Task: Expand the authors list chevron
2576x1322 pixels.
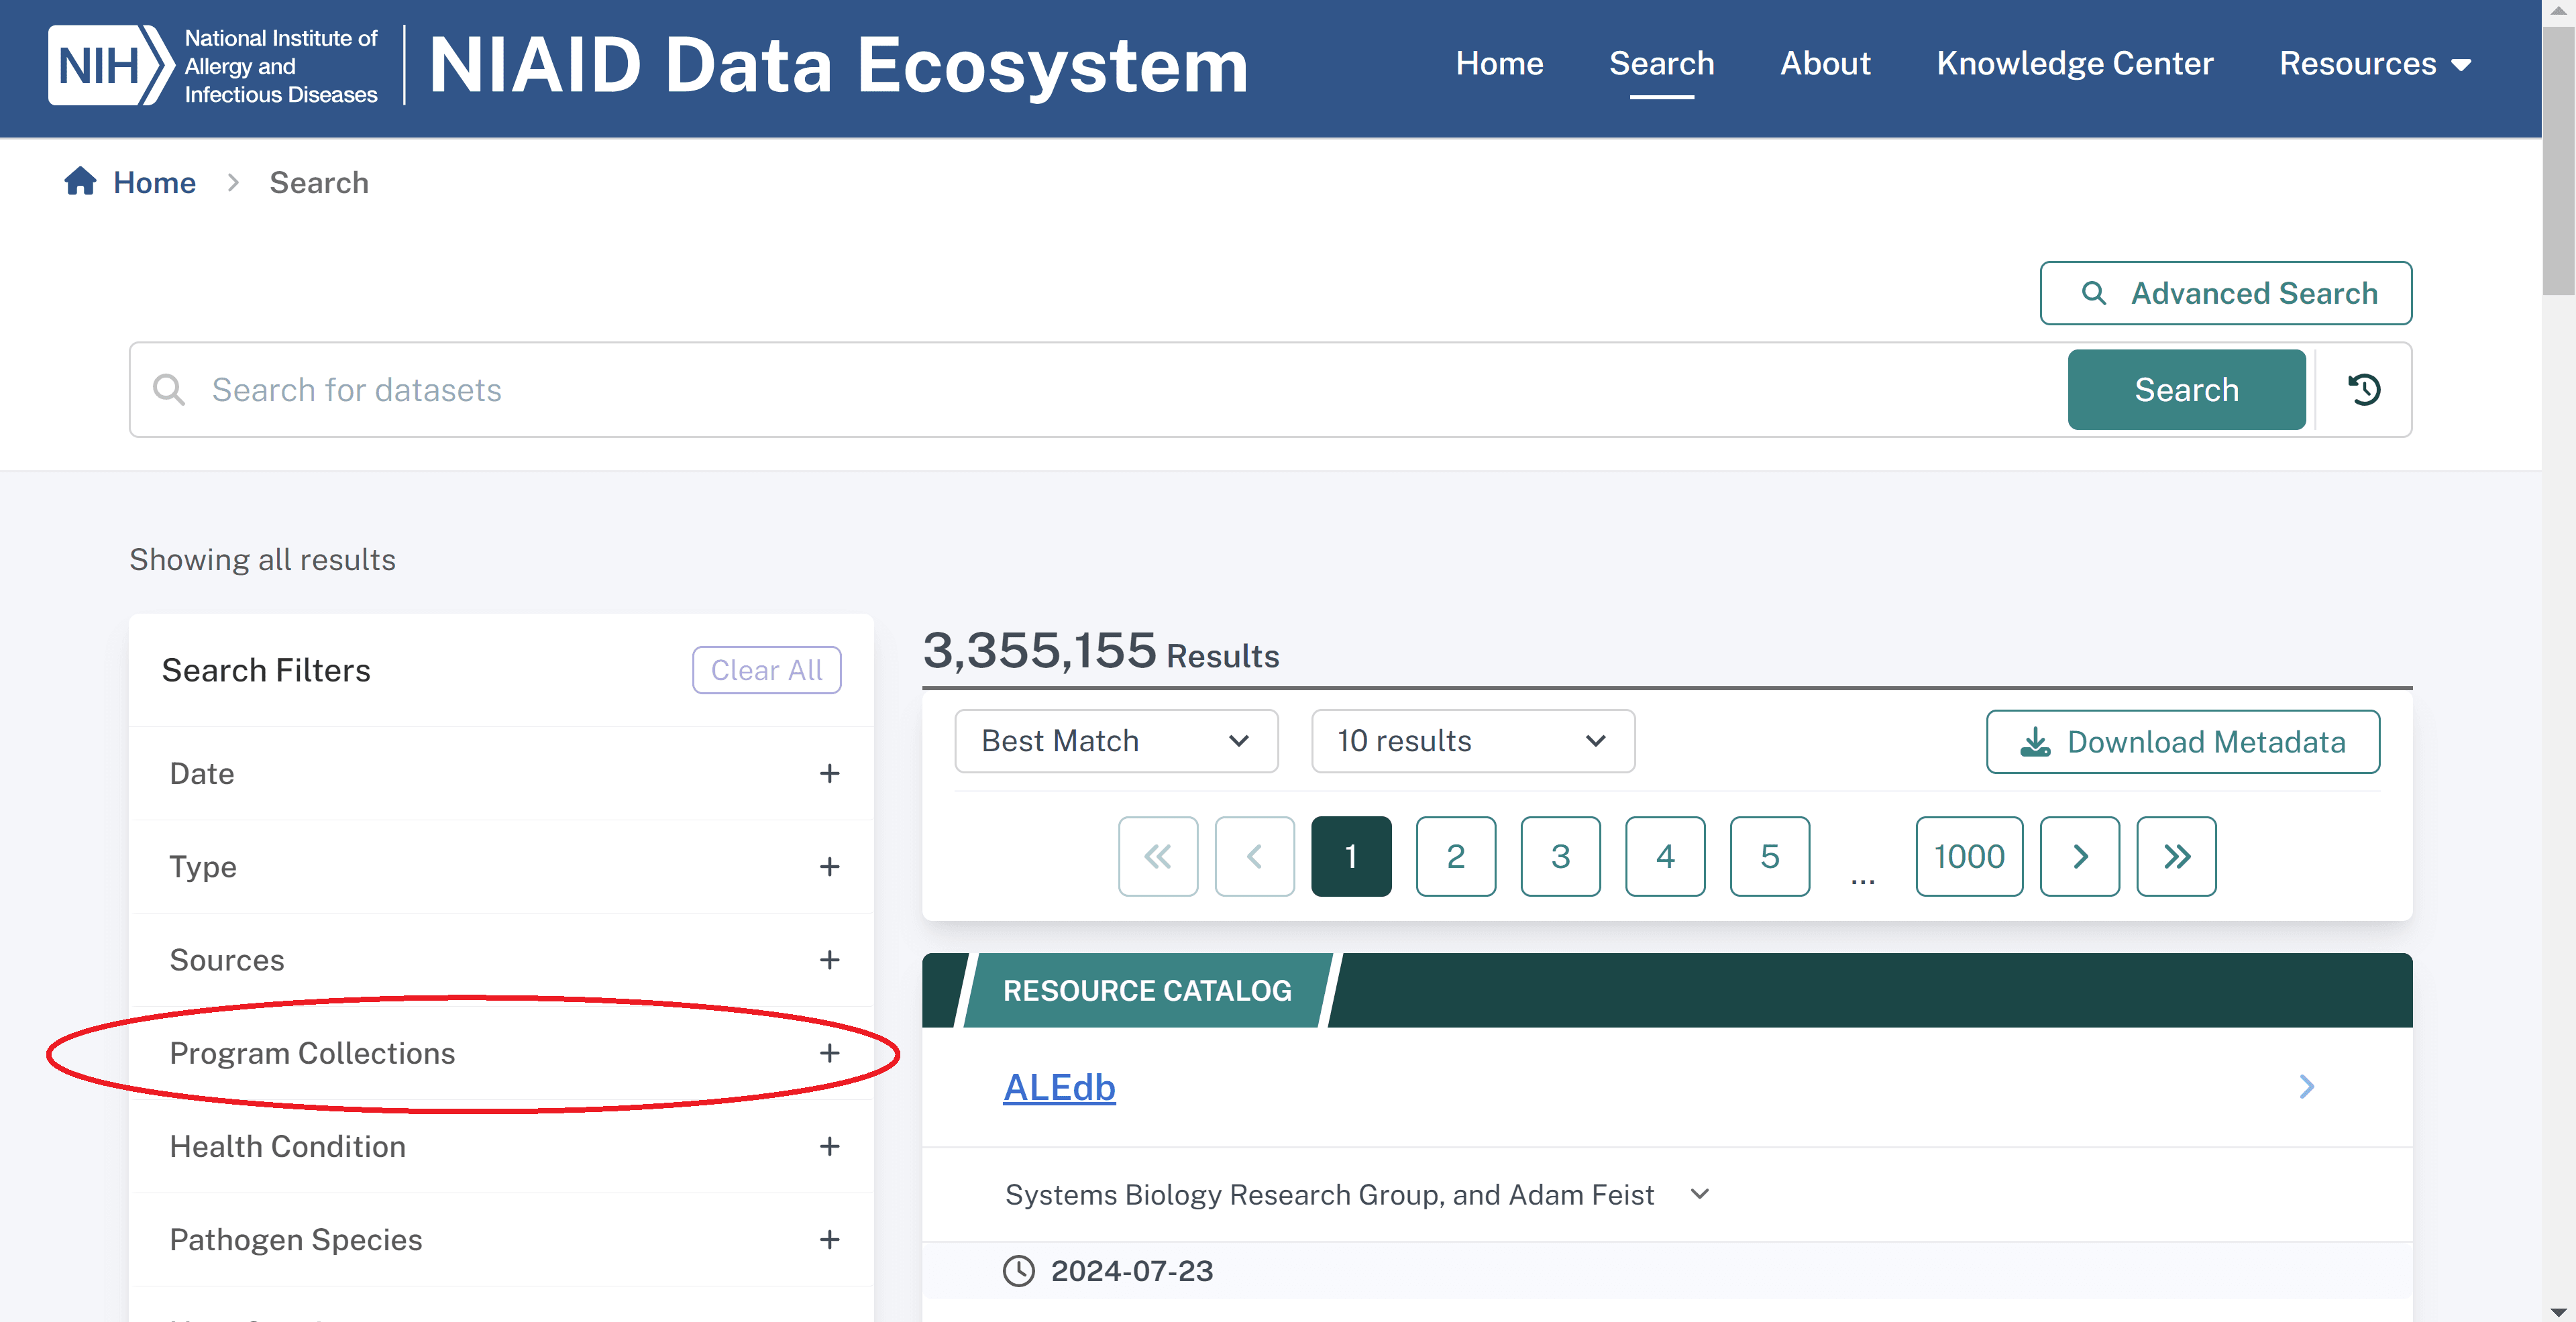Action: click(1699, 1194)
